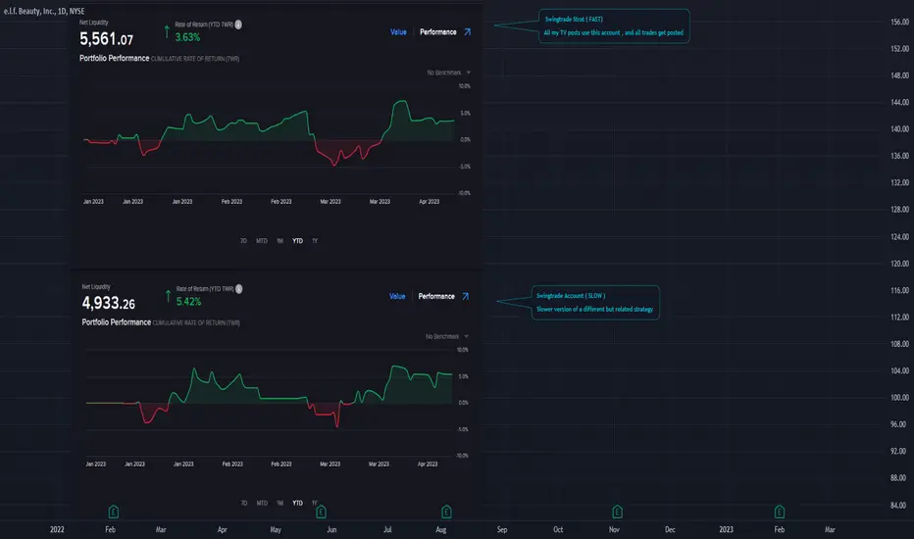Switch to the Value tab in the bottom panel
Viewport: 914px width, 539px height.
coord(397,296)
